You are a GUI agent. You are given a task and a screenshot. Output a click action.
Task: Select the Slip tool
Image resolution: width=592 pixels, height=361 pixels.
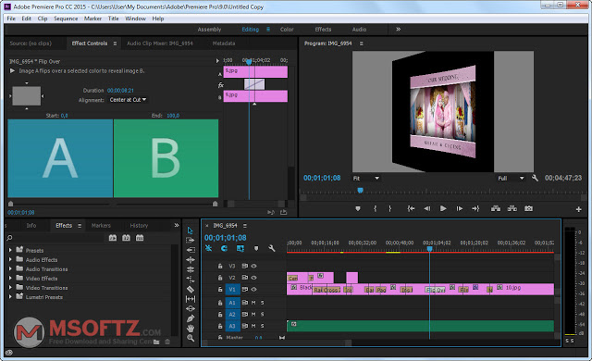point(191,299)
